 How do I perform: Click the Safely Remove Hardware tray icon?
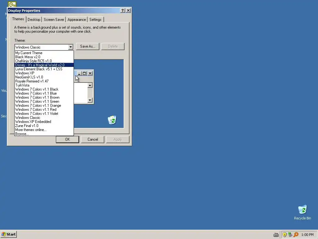coord(290,235)
